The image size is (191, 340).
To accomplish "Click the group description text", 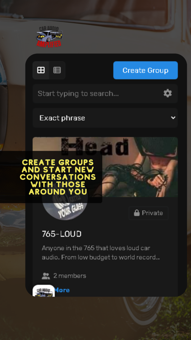I will [x=101, y=253].
